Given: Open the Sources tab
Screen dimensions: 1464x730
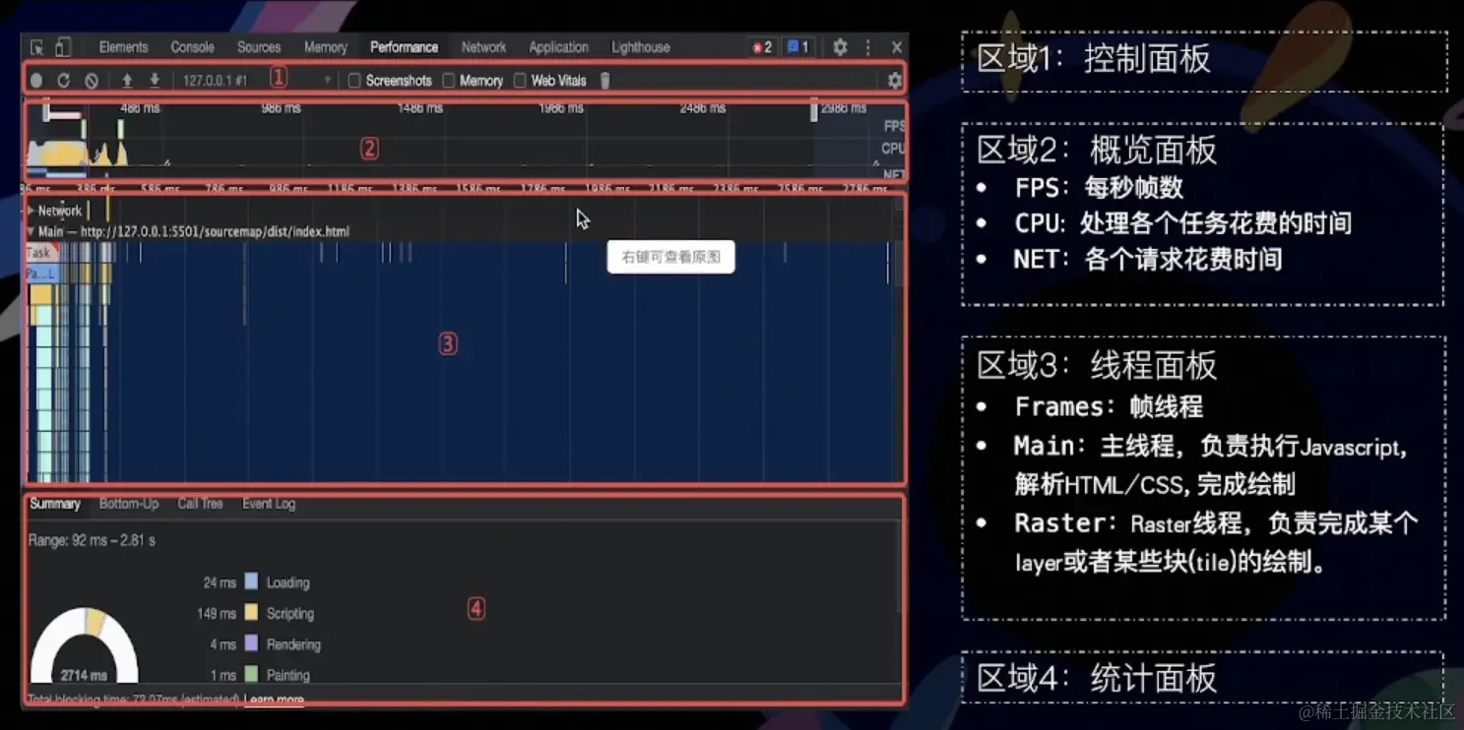Looking at the screenshot, I should 259,47.
